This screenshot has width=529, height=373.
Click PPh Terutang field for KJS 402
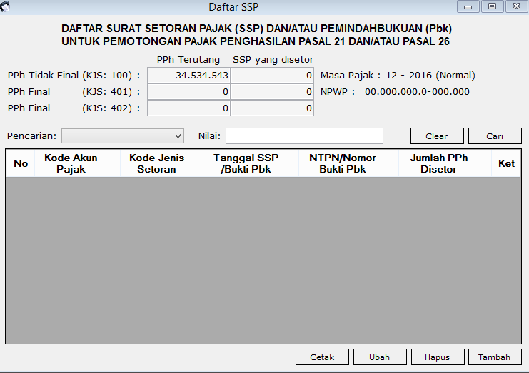pyautogui.click(x=189, y=108)
